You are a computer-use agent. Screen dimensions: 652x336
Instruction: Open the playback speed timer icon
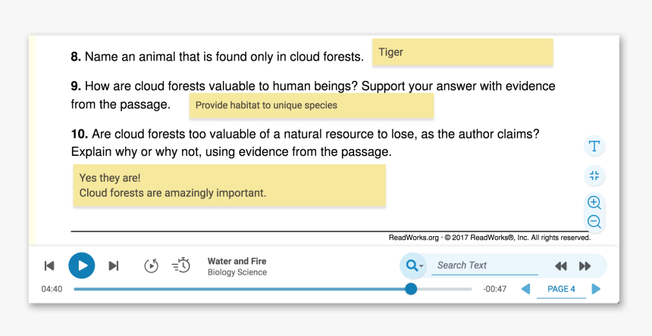click(x=181, y=266)
